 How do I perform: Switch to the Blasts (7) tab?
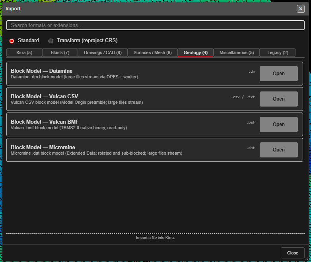point(60,52)
